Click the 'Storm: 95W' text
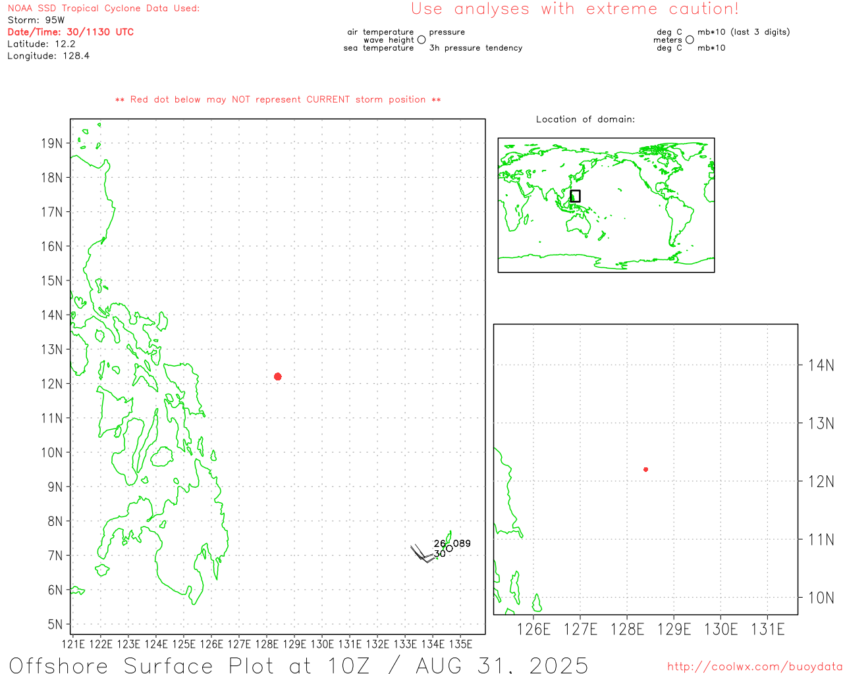The width and height of the screenshot is (843, 674). click(36, 20)
